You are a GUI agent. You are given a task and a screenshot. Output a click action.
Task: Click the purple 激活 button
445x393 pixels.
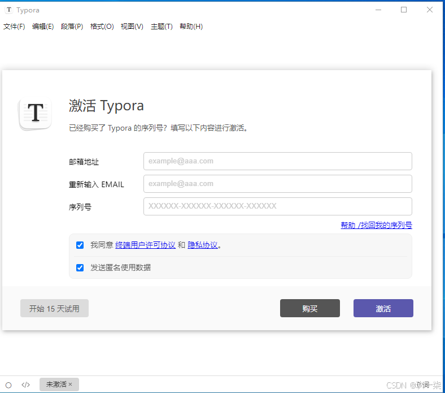pos(383,308)
